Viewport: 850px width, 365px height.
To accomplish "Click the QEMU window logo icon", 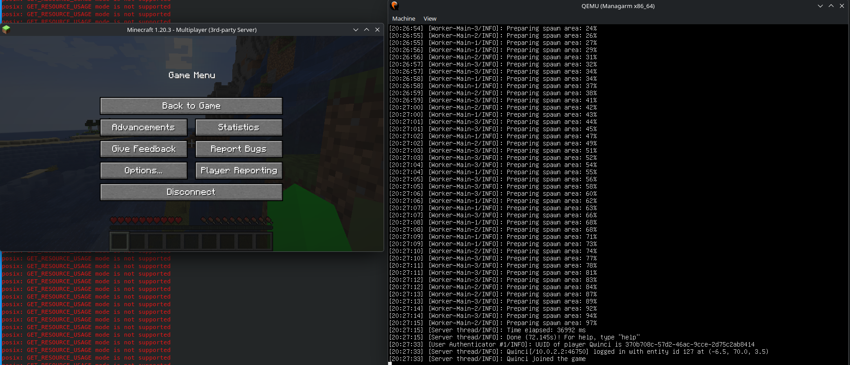I will (394, 6).
